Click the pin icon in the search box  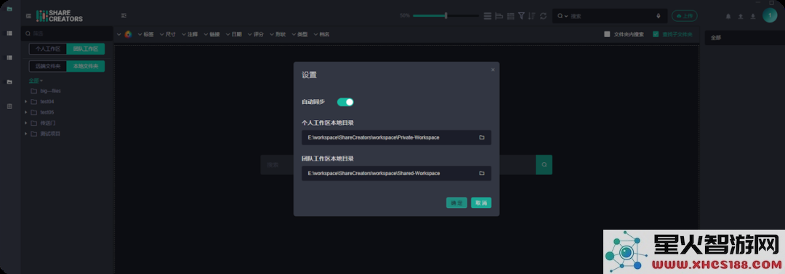(x=658, y=16)
